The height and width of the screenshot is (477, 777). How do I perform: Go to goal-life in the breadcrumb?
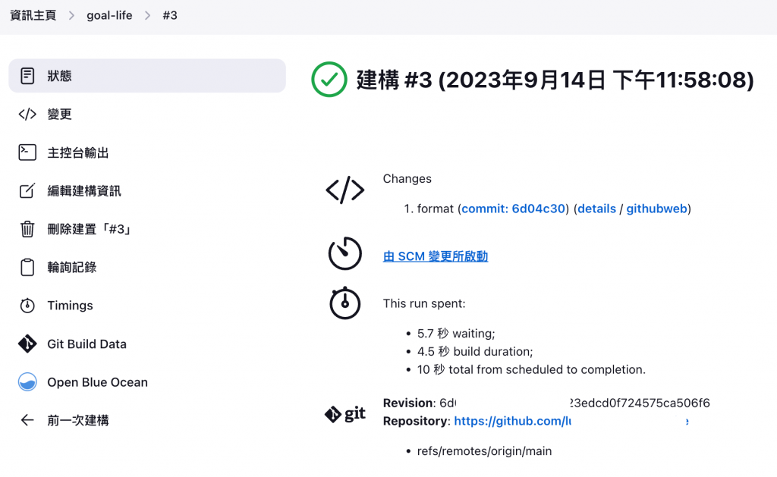pos(109,15)
